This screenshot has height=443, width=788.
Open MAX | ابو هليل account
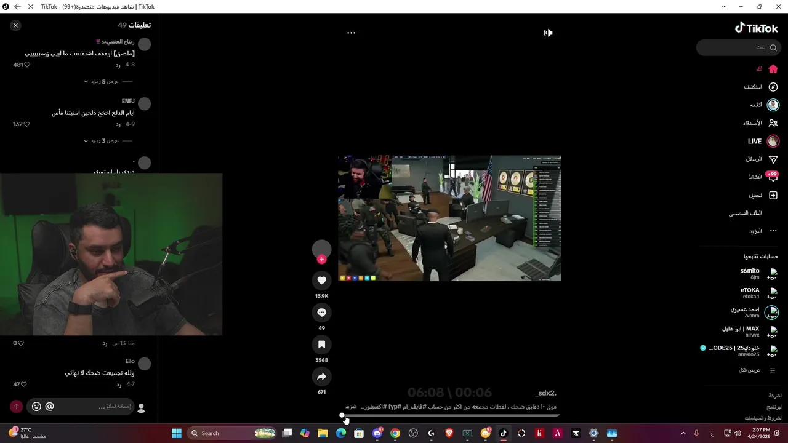pos(750,332)
